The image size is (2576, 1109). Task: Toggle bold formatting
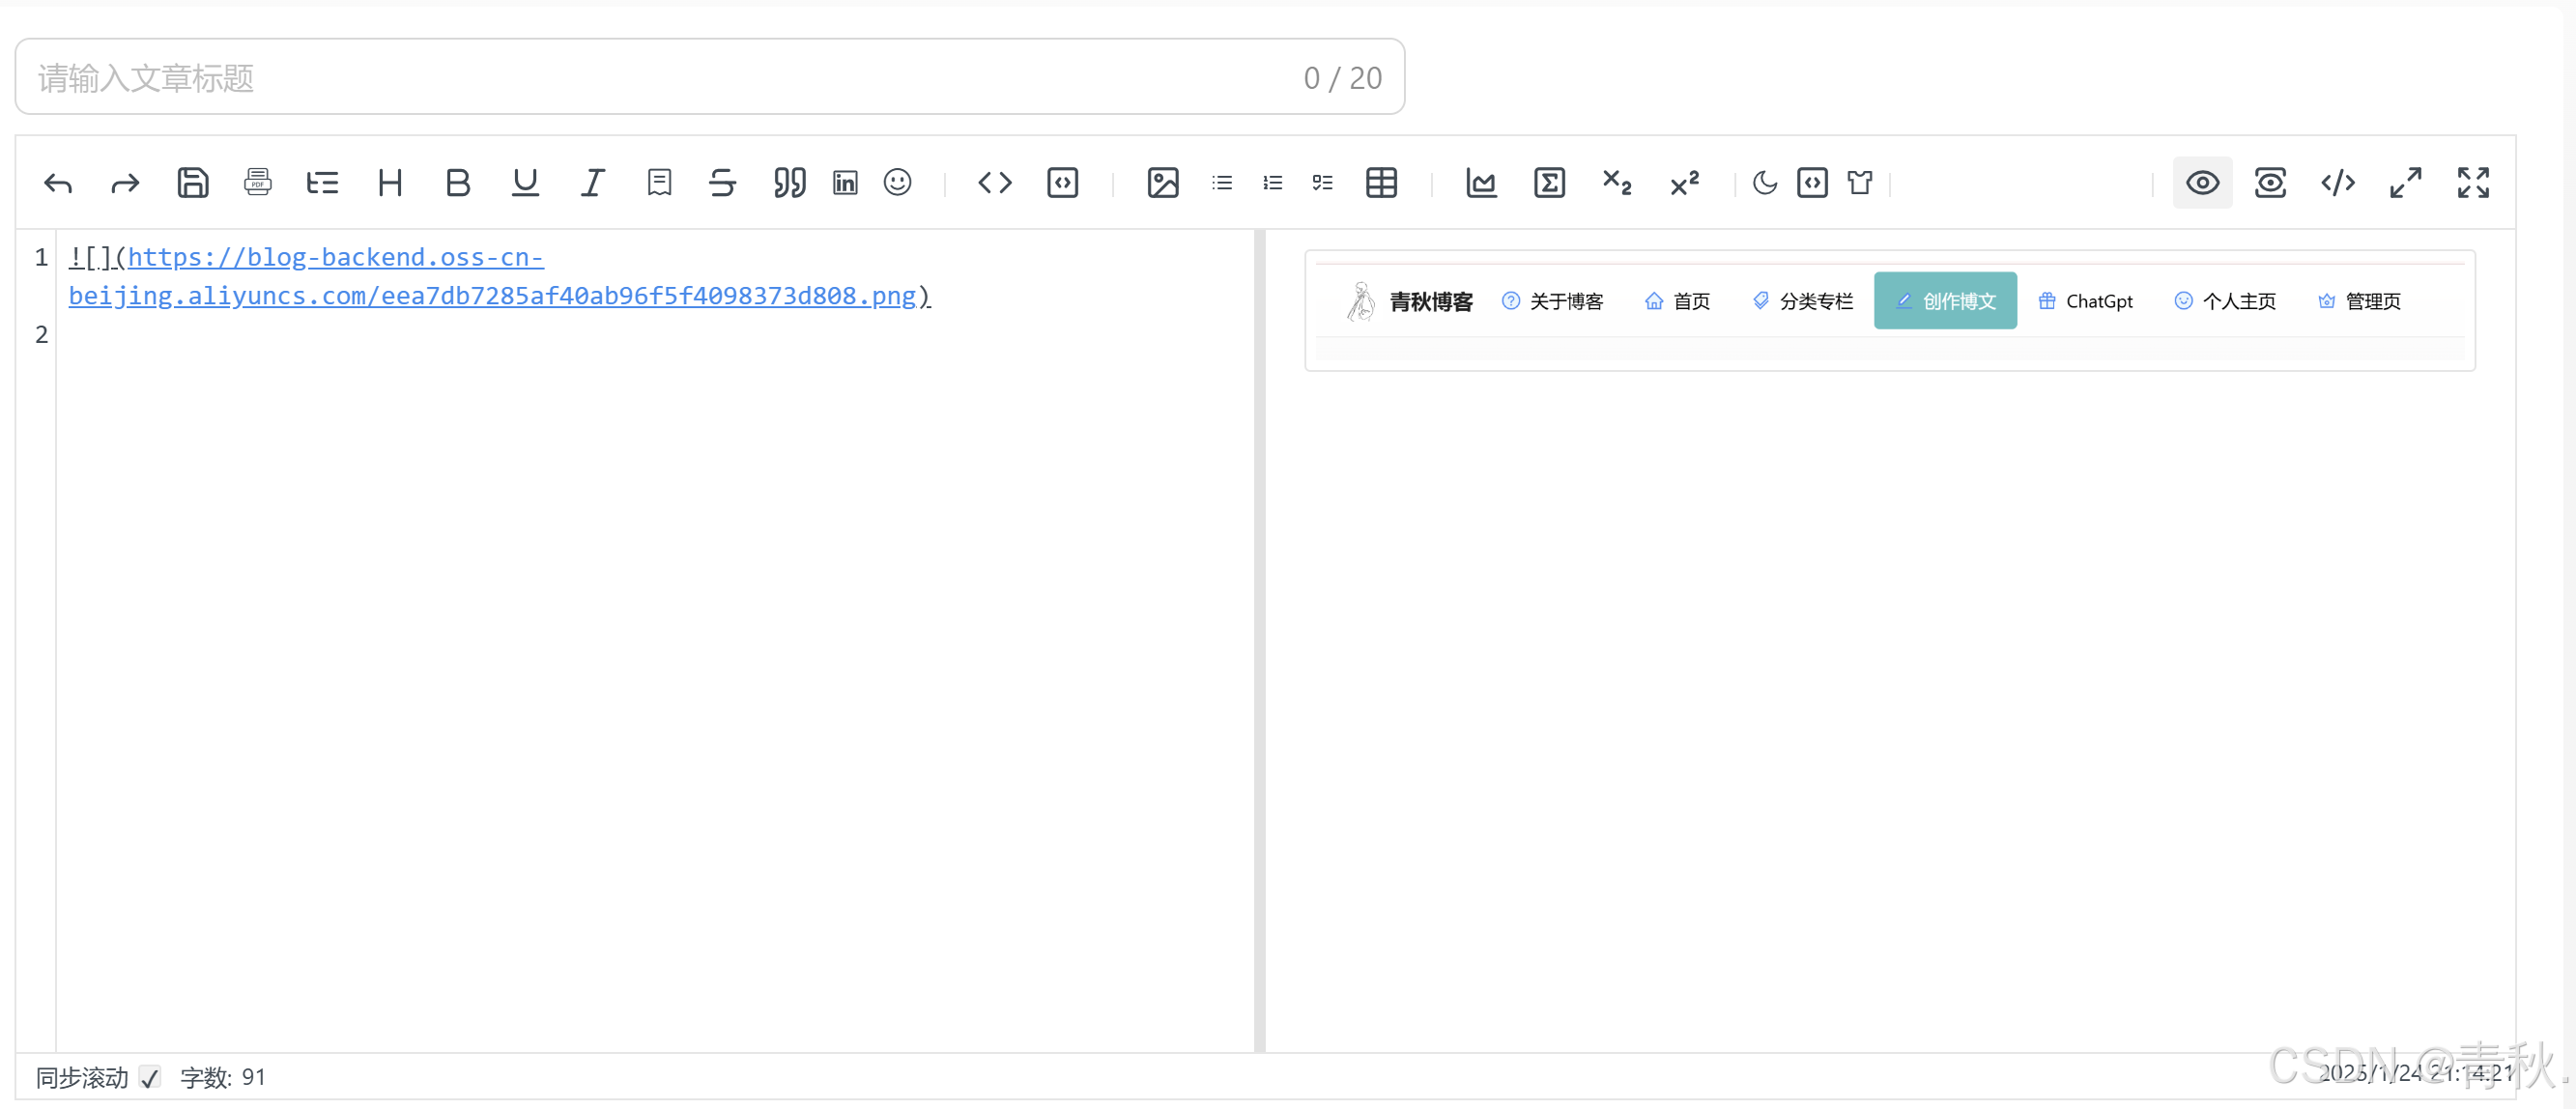tap(457, 183)
